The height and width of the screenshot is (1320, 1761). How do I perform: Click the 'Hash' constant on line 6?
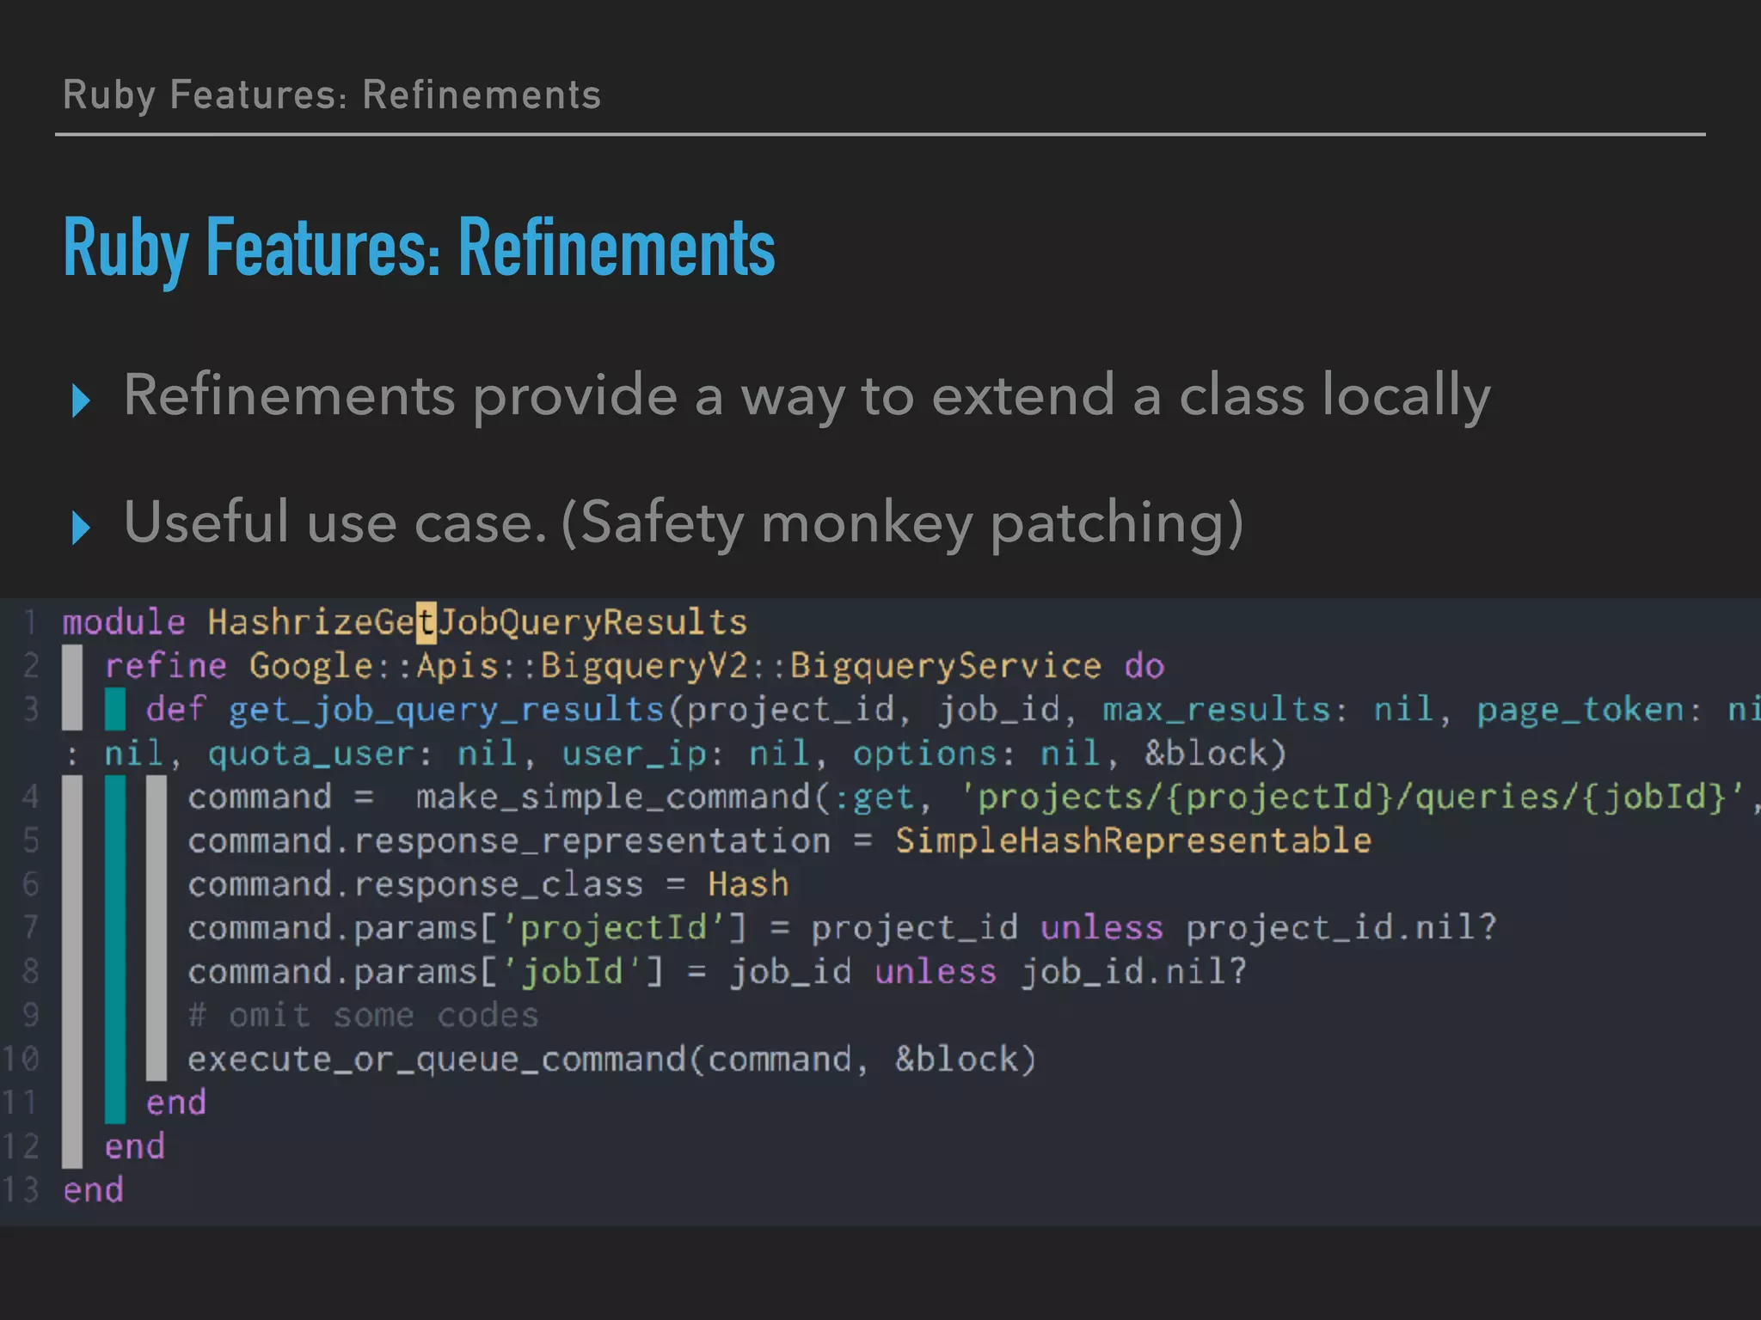point(747,884)
